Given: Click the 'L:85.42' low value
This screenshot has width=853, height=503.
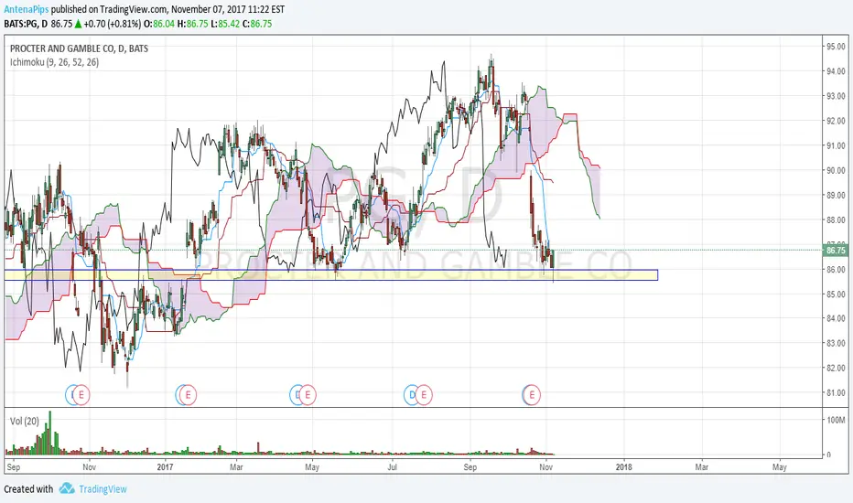Looking at the screenshot, I should click(225, 24).
